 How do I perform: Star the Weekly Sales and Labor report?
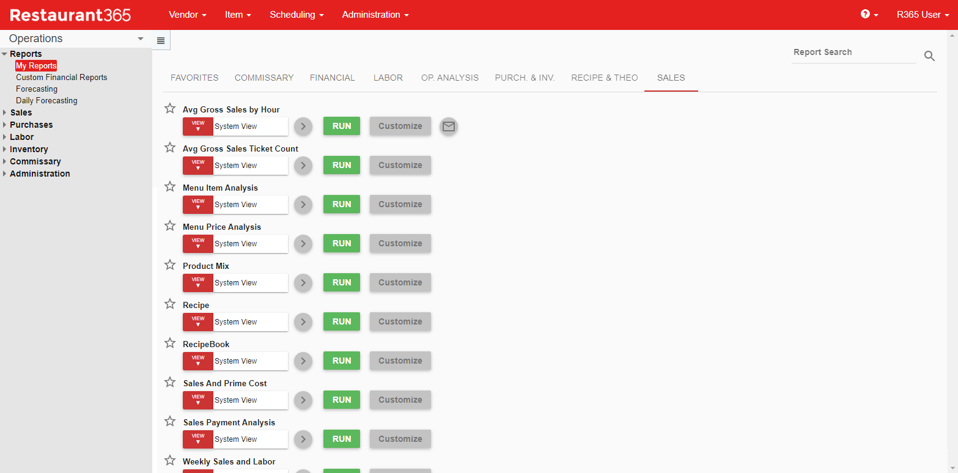170,461
